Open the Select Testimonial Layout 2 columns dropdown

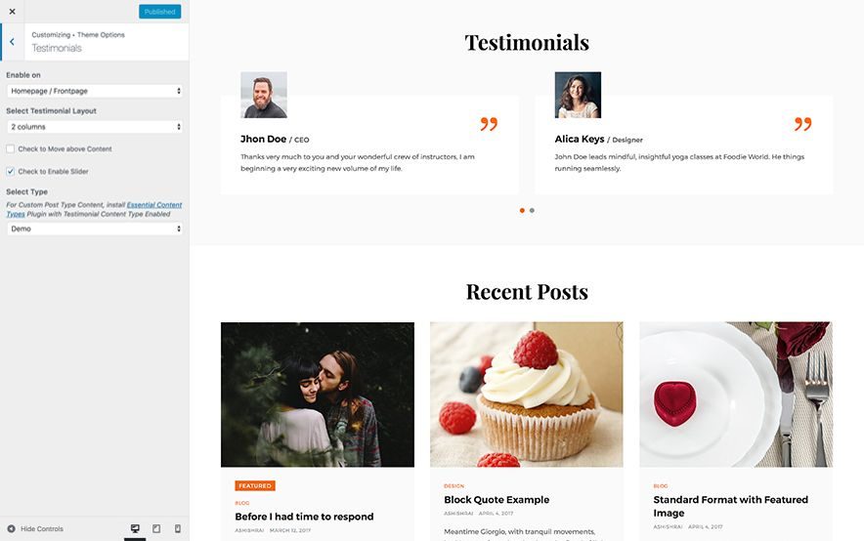click(x=95, y=127)
